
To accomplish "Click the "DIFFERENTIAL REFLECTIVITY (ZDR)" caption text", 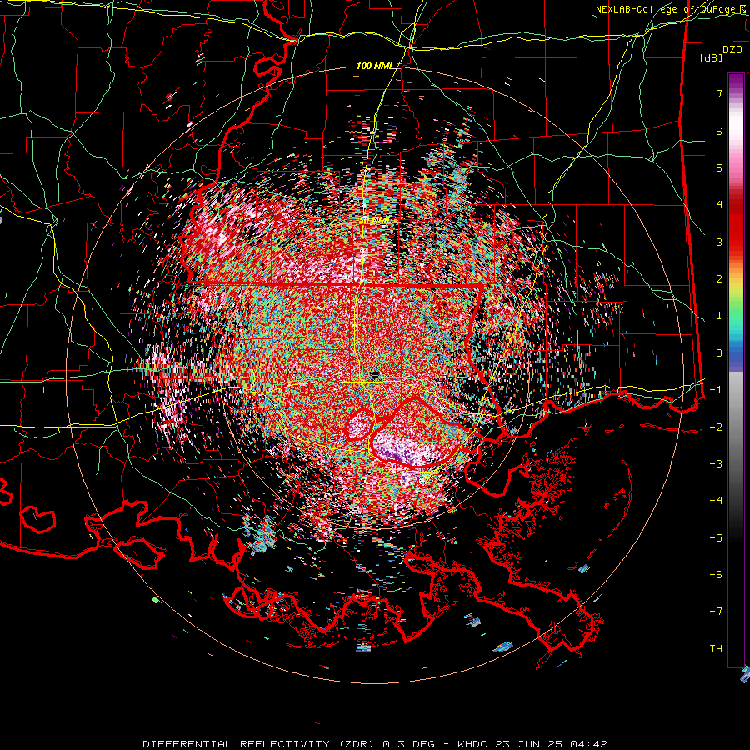I will pyautogui.click(x=260, y=744).
